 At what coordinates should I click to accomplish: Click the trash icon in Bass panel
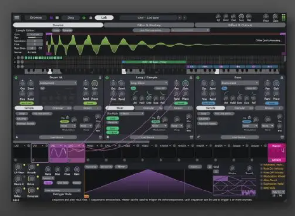coord(280,137)
